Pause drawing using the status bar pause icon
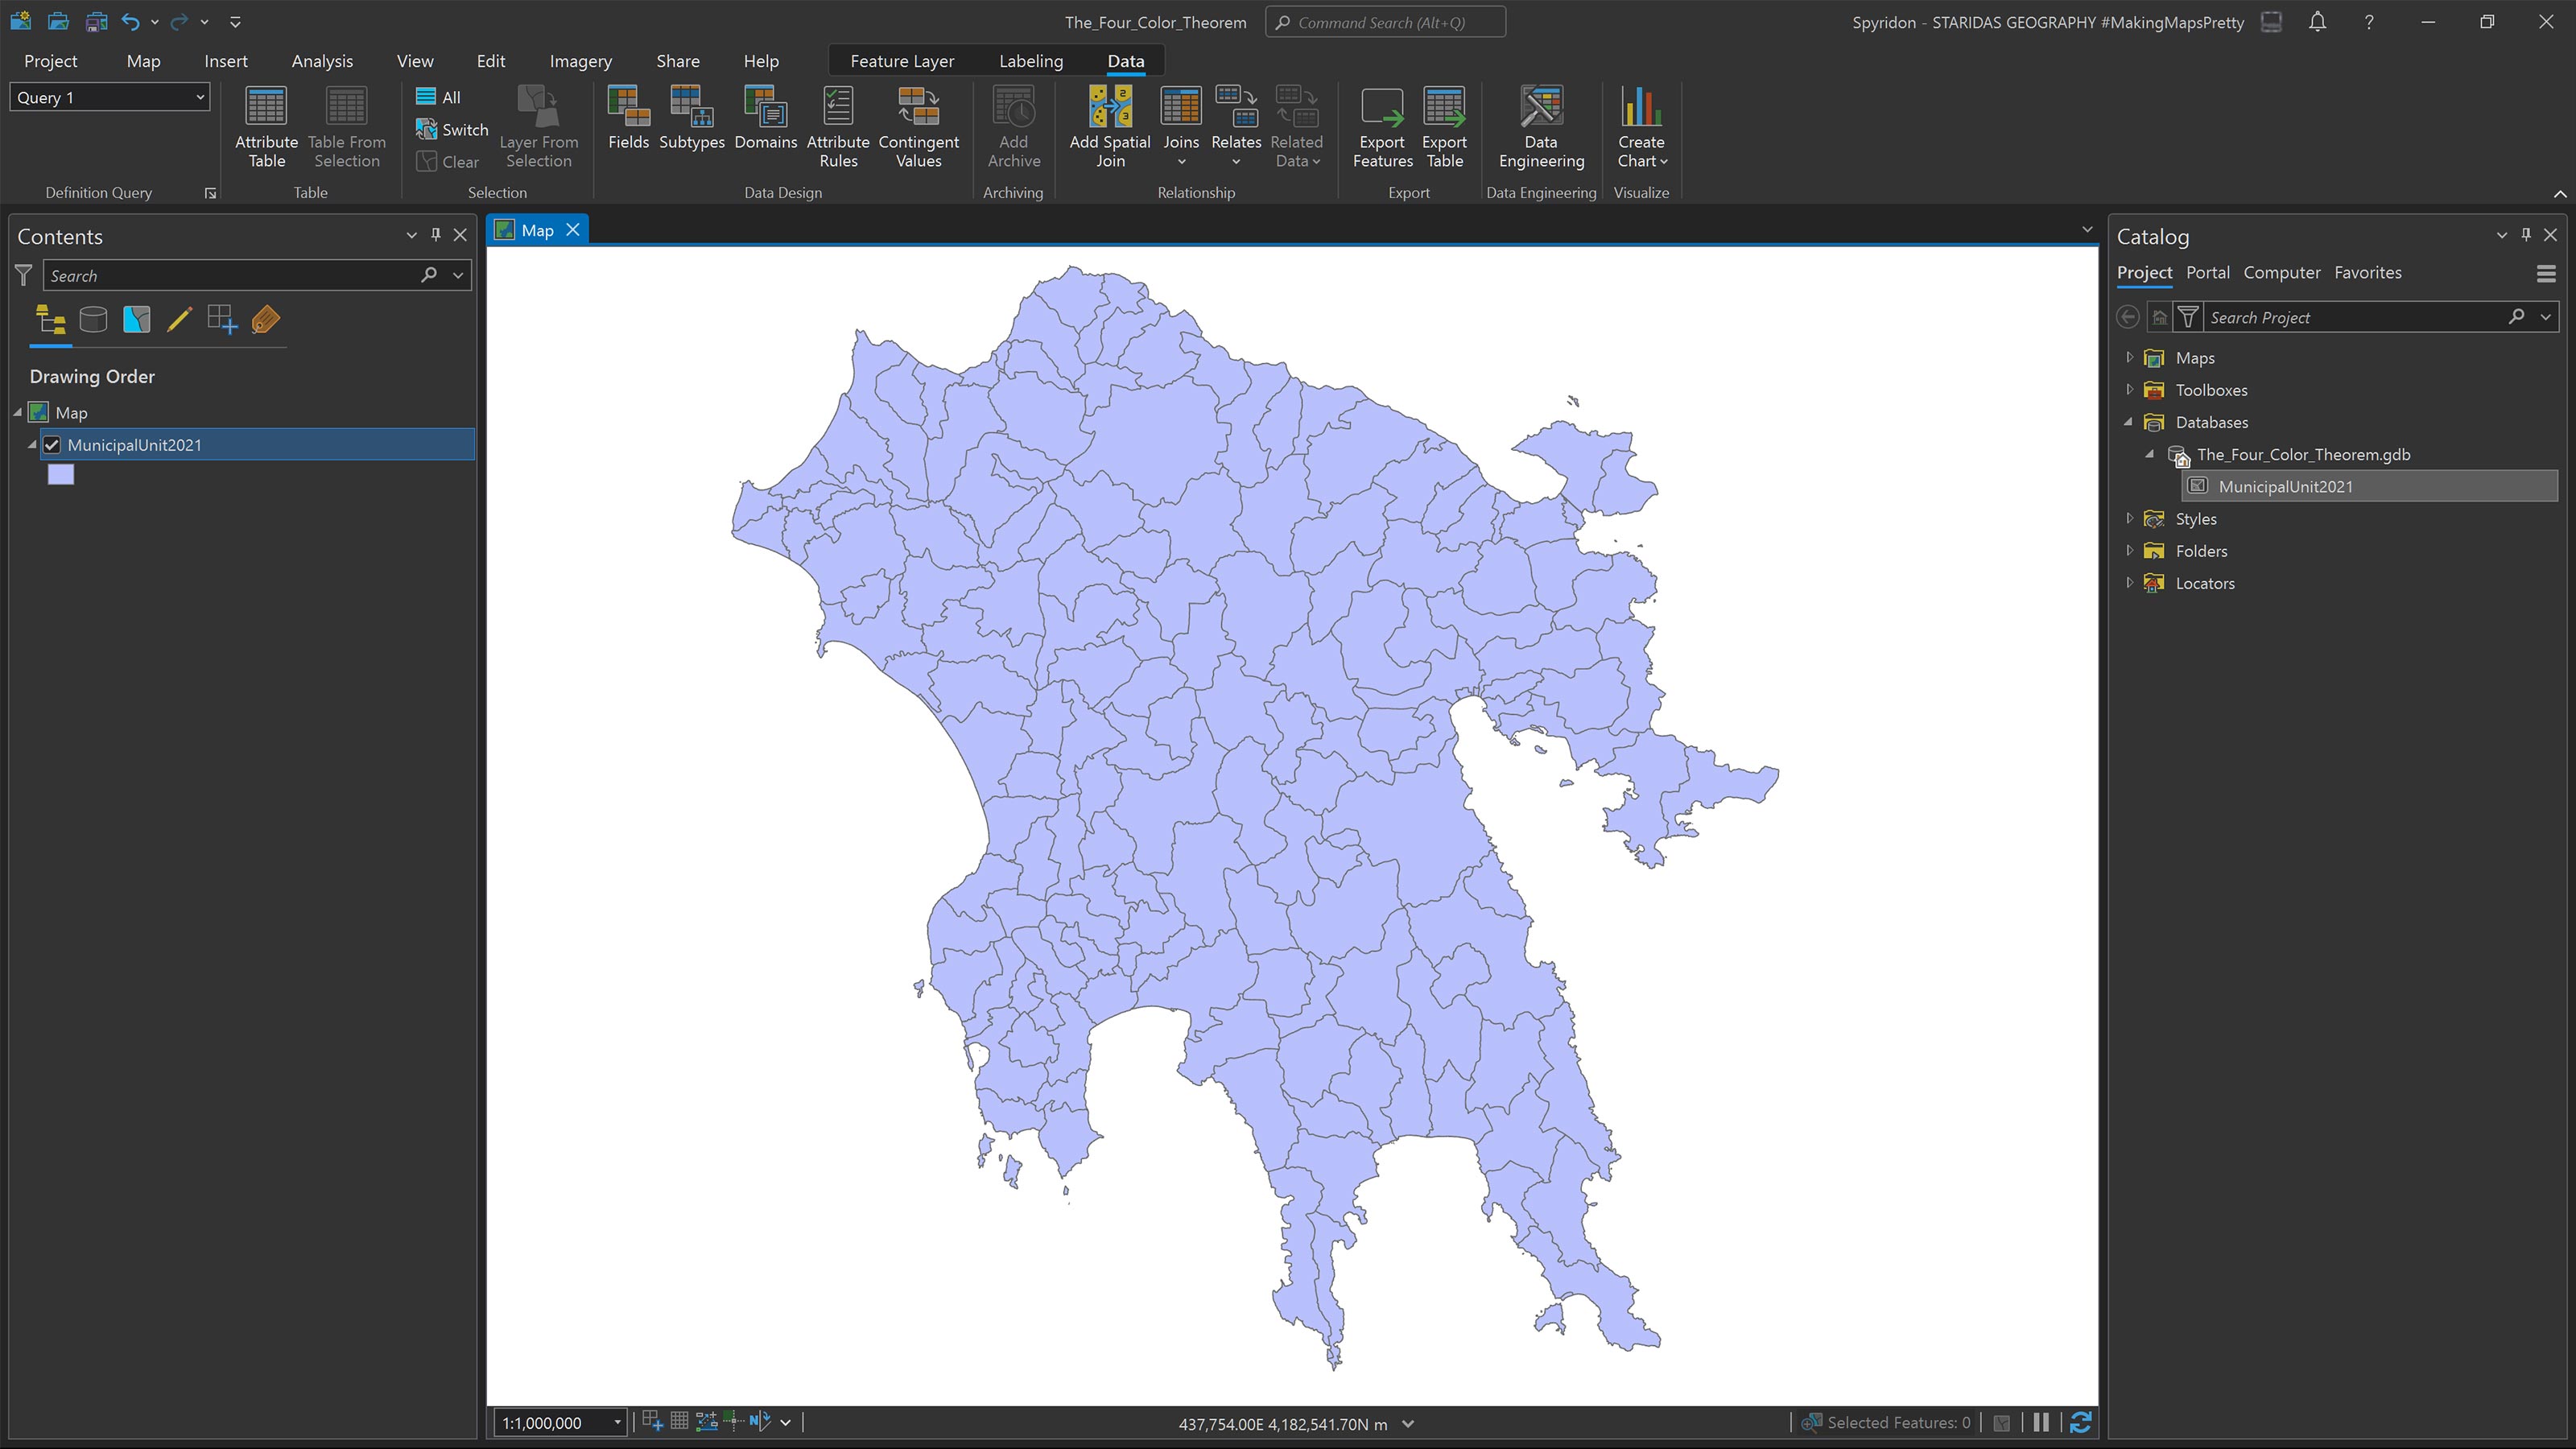 tap(2042, 1422)
